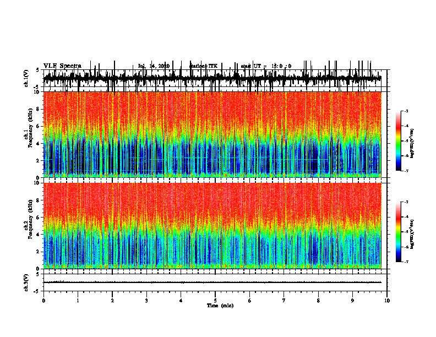Click the ch.1 frequency tick label "8"
Viewport: 436px width, 337px height.
coord(39,109)
